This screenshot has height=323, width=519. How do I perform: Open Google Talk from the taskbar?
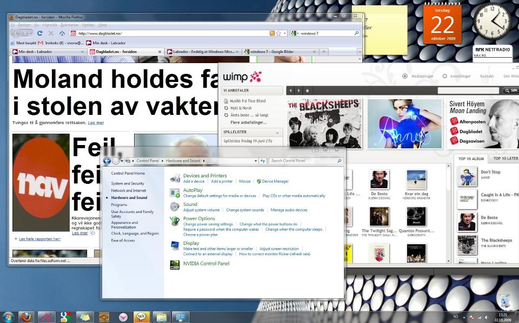tap(142, 317)
